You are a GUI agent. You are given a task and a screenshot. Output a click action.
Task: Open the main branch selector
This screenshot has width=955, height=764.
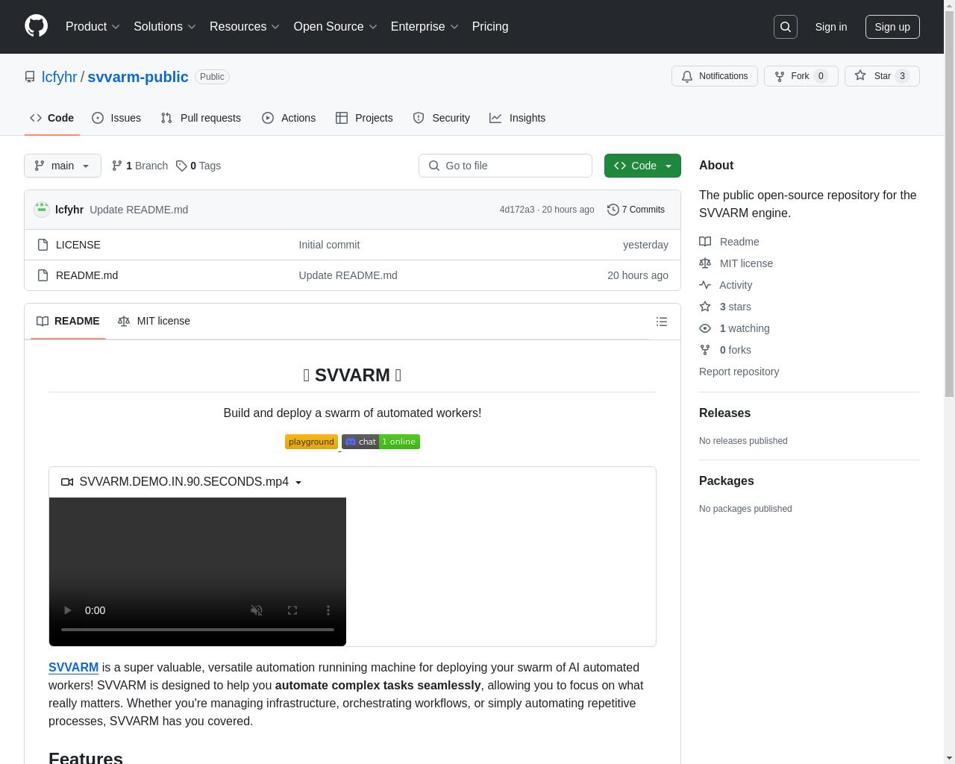coord(63,166)
